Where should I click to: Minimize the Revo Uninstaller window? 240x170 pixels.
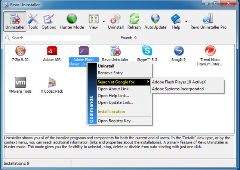206,3
